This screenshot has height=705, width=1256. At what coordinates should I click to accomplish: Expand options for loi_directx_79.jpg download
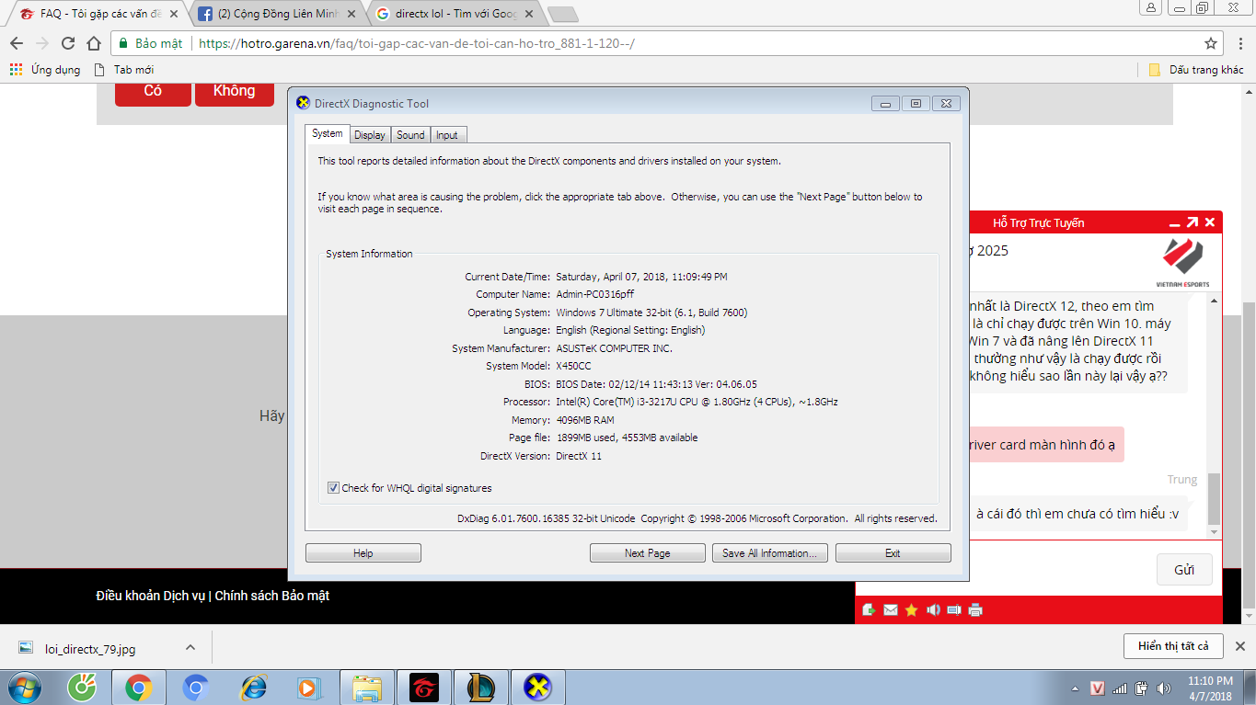(x=190, y=647)
